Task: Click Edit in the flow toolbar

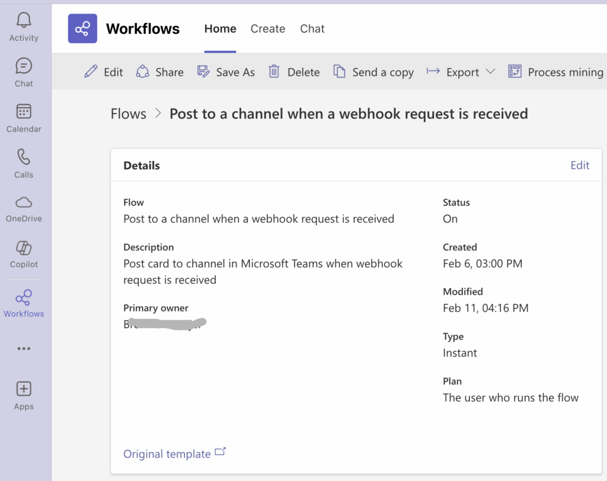Action: (x=104, y=72)
